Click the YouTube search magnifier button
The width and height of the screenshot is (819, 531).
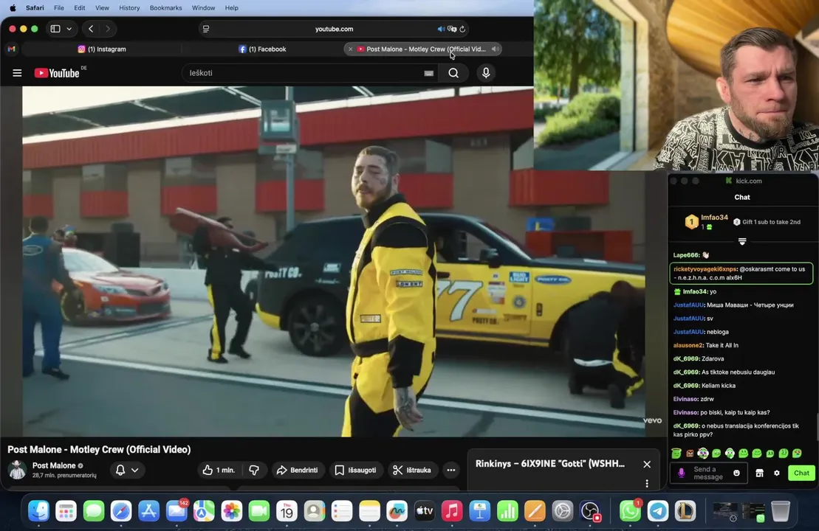453,73
